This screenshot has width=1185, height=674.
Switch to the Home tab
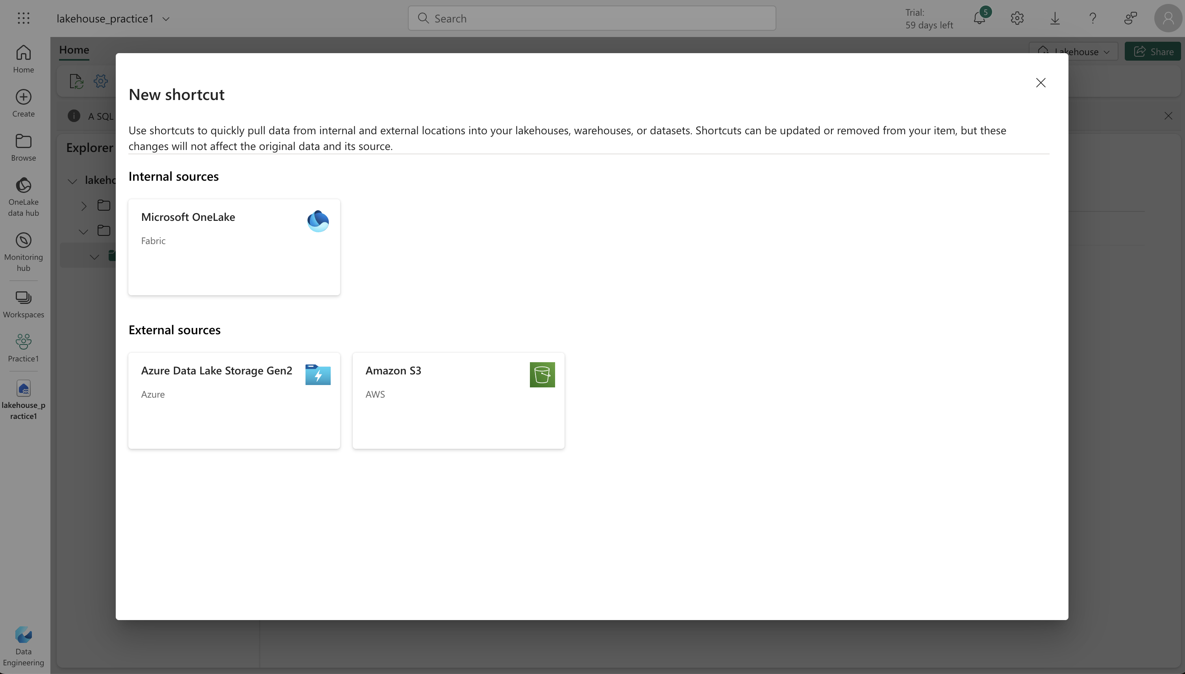74,50
